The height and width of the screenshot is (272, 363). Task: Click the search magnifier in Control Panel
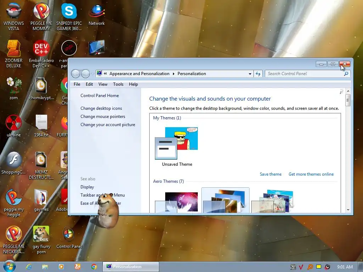[346, 74]
